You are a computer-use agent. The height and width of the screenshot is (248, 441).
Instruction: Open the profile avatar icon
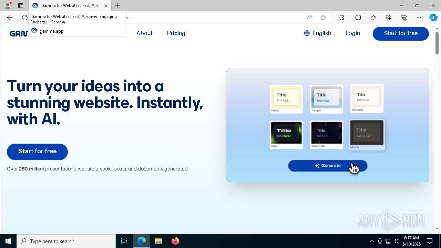point(8,6)
